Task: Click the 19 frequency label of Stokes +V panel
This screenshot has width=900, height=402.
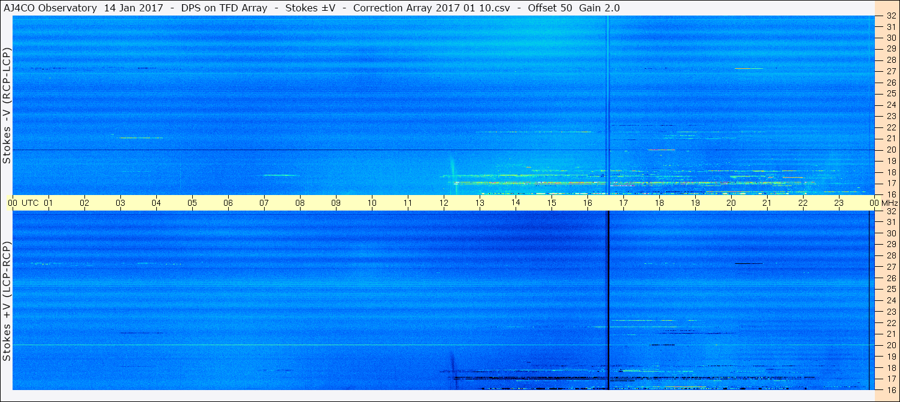Action: [891, 357]
